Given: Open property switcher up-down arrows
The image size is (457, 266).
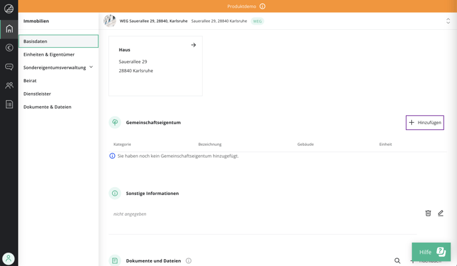Looking at the screenshot, I should (448, 21).
